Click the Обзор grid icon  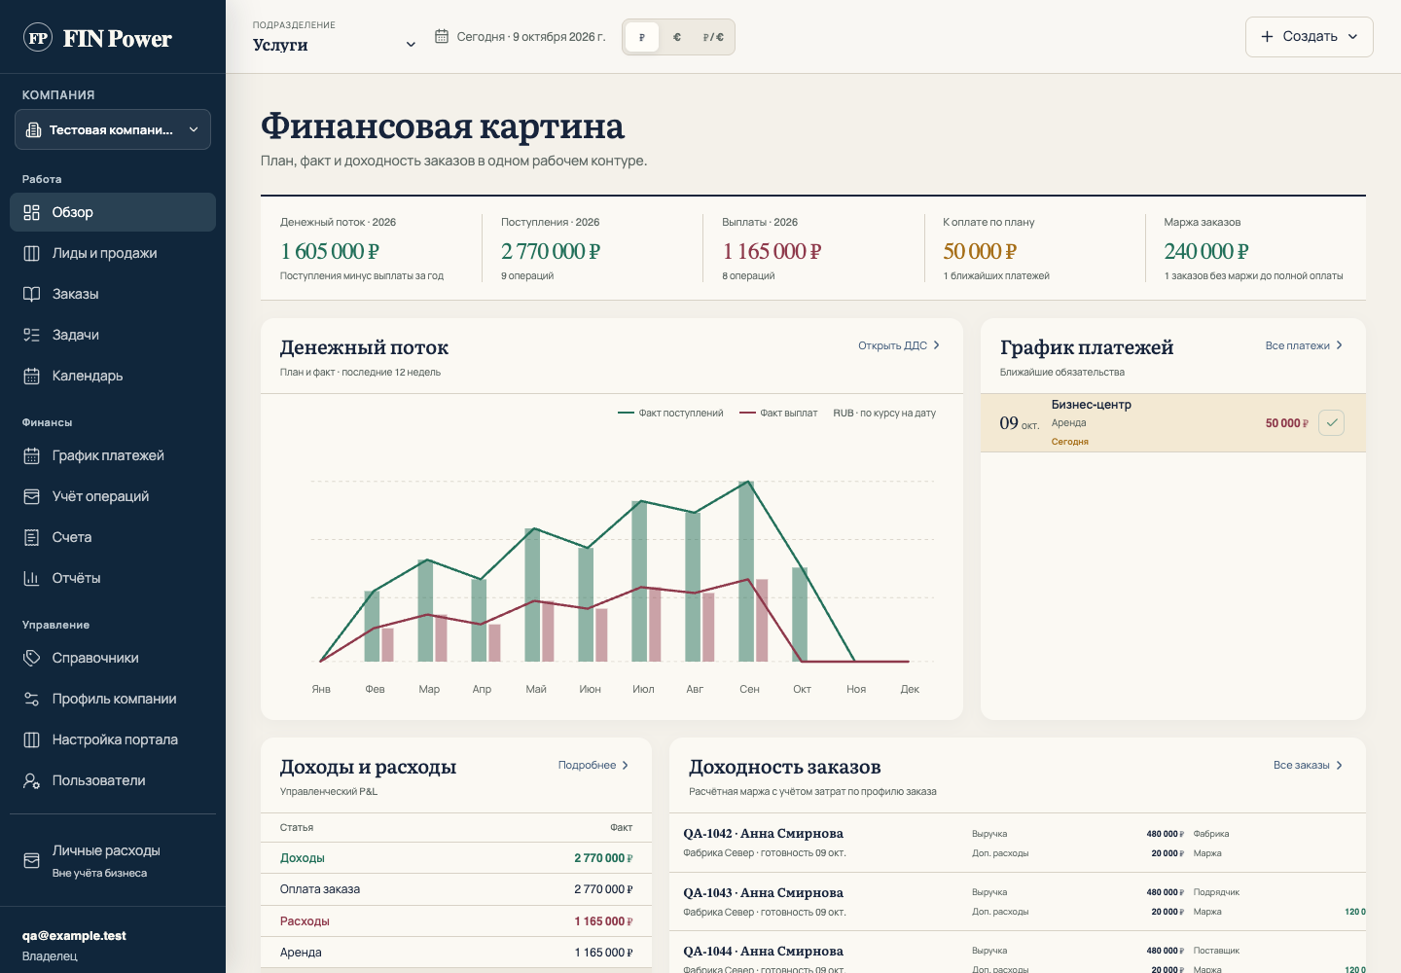tap(32, 212)
